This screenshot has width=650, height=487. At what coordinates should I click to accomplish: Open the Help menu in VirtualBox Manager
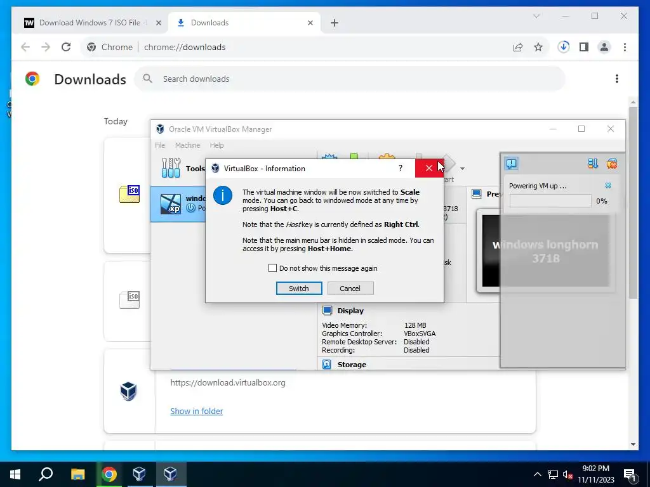click(216, 145)
